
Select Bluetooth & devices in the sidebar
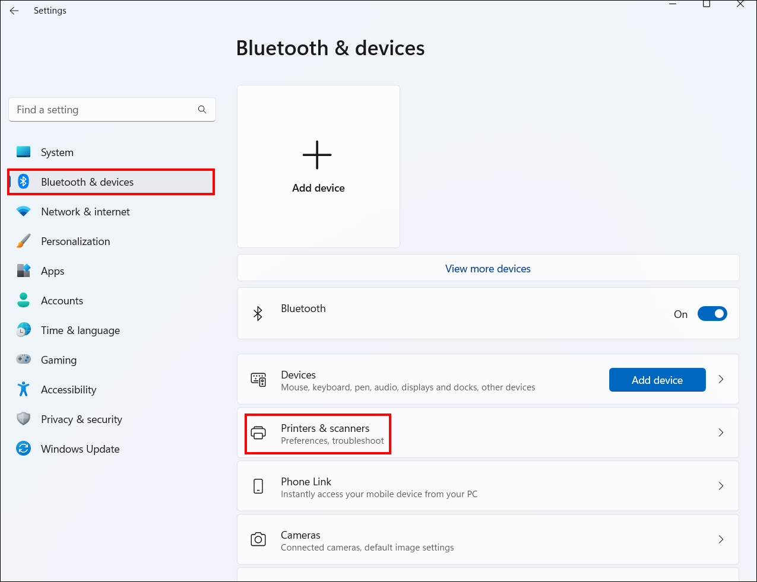click(x=112, y=182)
